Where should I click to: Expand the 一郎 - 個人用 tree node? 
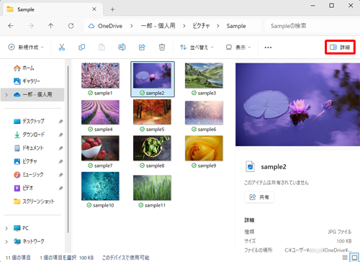pos(6,95)
